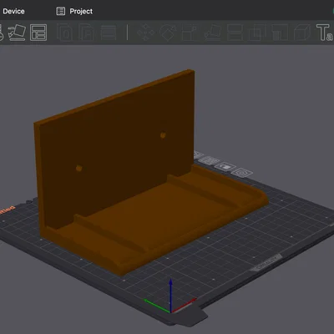Viewport: 334px width, 334px height.
Task: Select the Cut tool
Action: coord(235,33)
